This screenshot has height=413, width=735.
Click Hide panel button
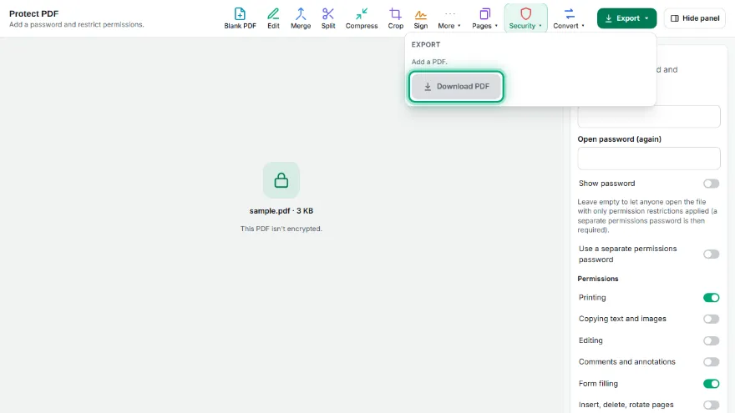click(x=695, y=18)
